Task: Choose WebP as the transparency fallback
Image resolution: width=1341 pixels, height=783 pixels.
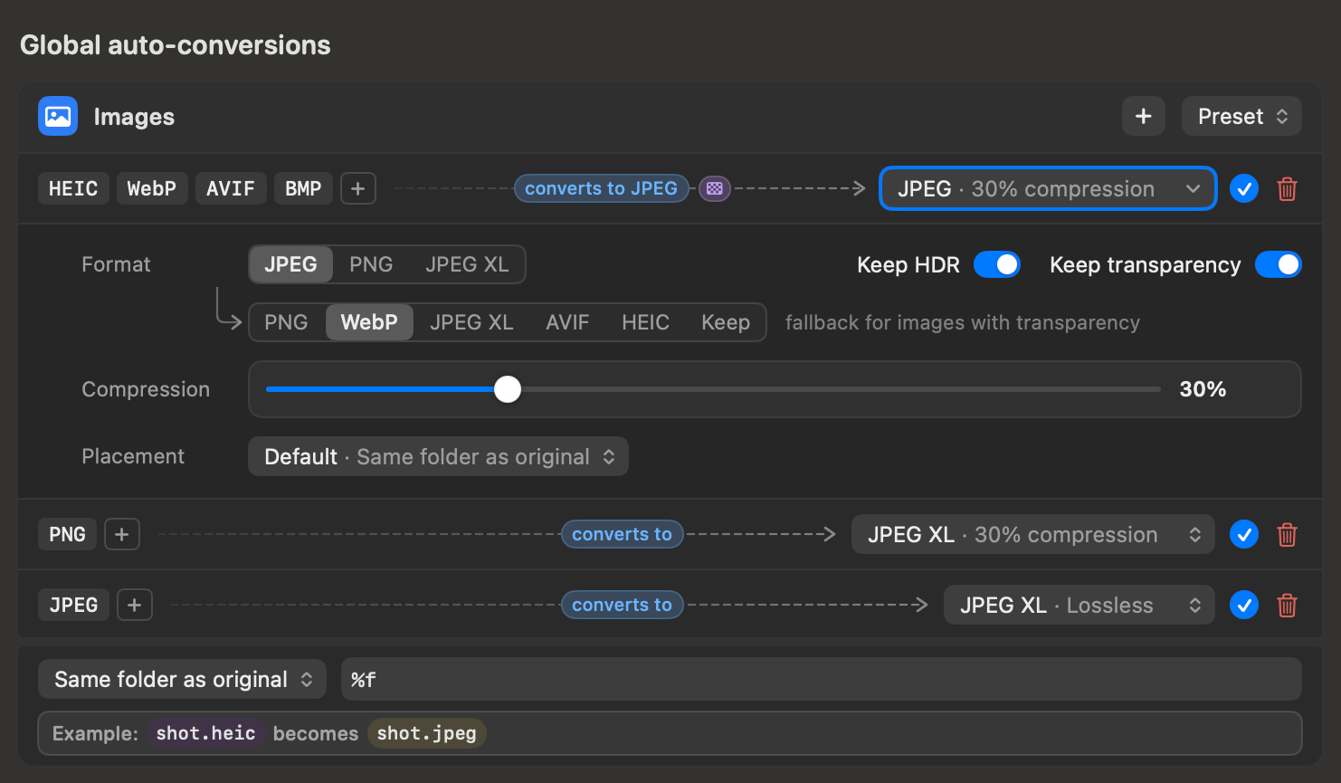Action: pos(369,322)
